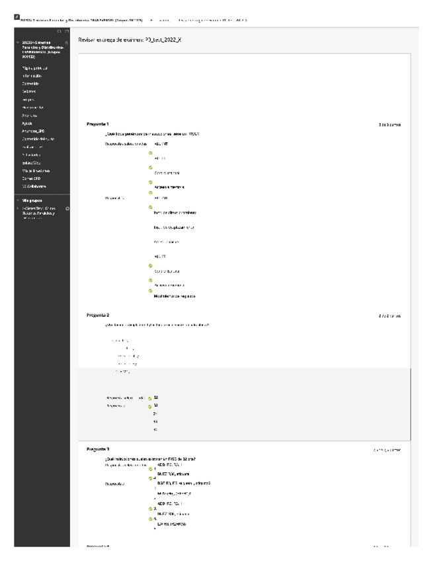
Task: Open Grupos in the course menu
Action: tap(28, 99)
